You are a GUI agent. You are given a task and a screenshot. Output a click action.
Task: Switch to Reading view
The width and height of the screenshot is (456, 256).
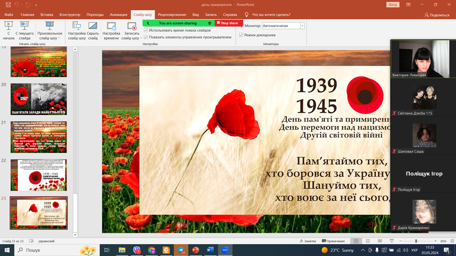click(x=380, y=241)
